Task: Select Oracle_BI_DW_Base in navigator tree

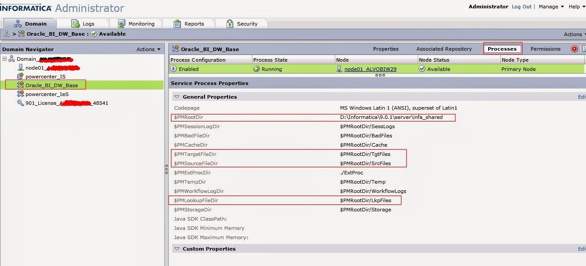Action: (x=52, y=85)
